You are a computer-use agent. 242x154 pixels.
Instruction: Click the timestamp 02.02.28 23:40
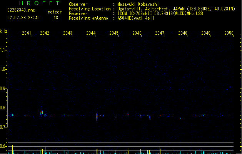click(23, 18)
